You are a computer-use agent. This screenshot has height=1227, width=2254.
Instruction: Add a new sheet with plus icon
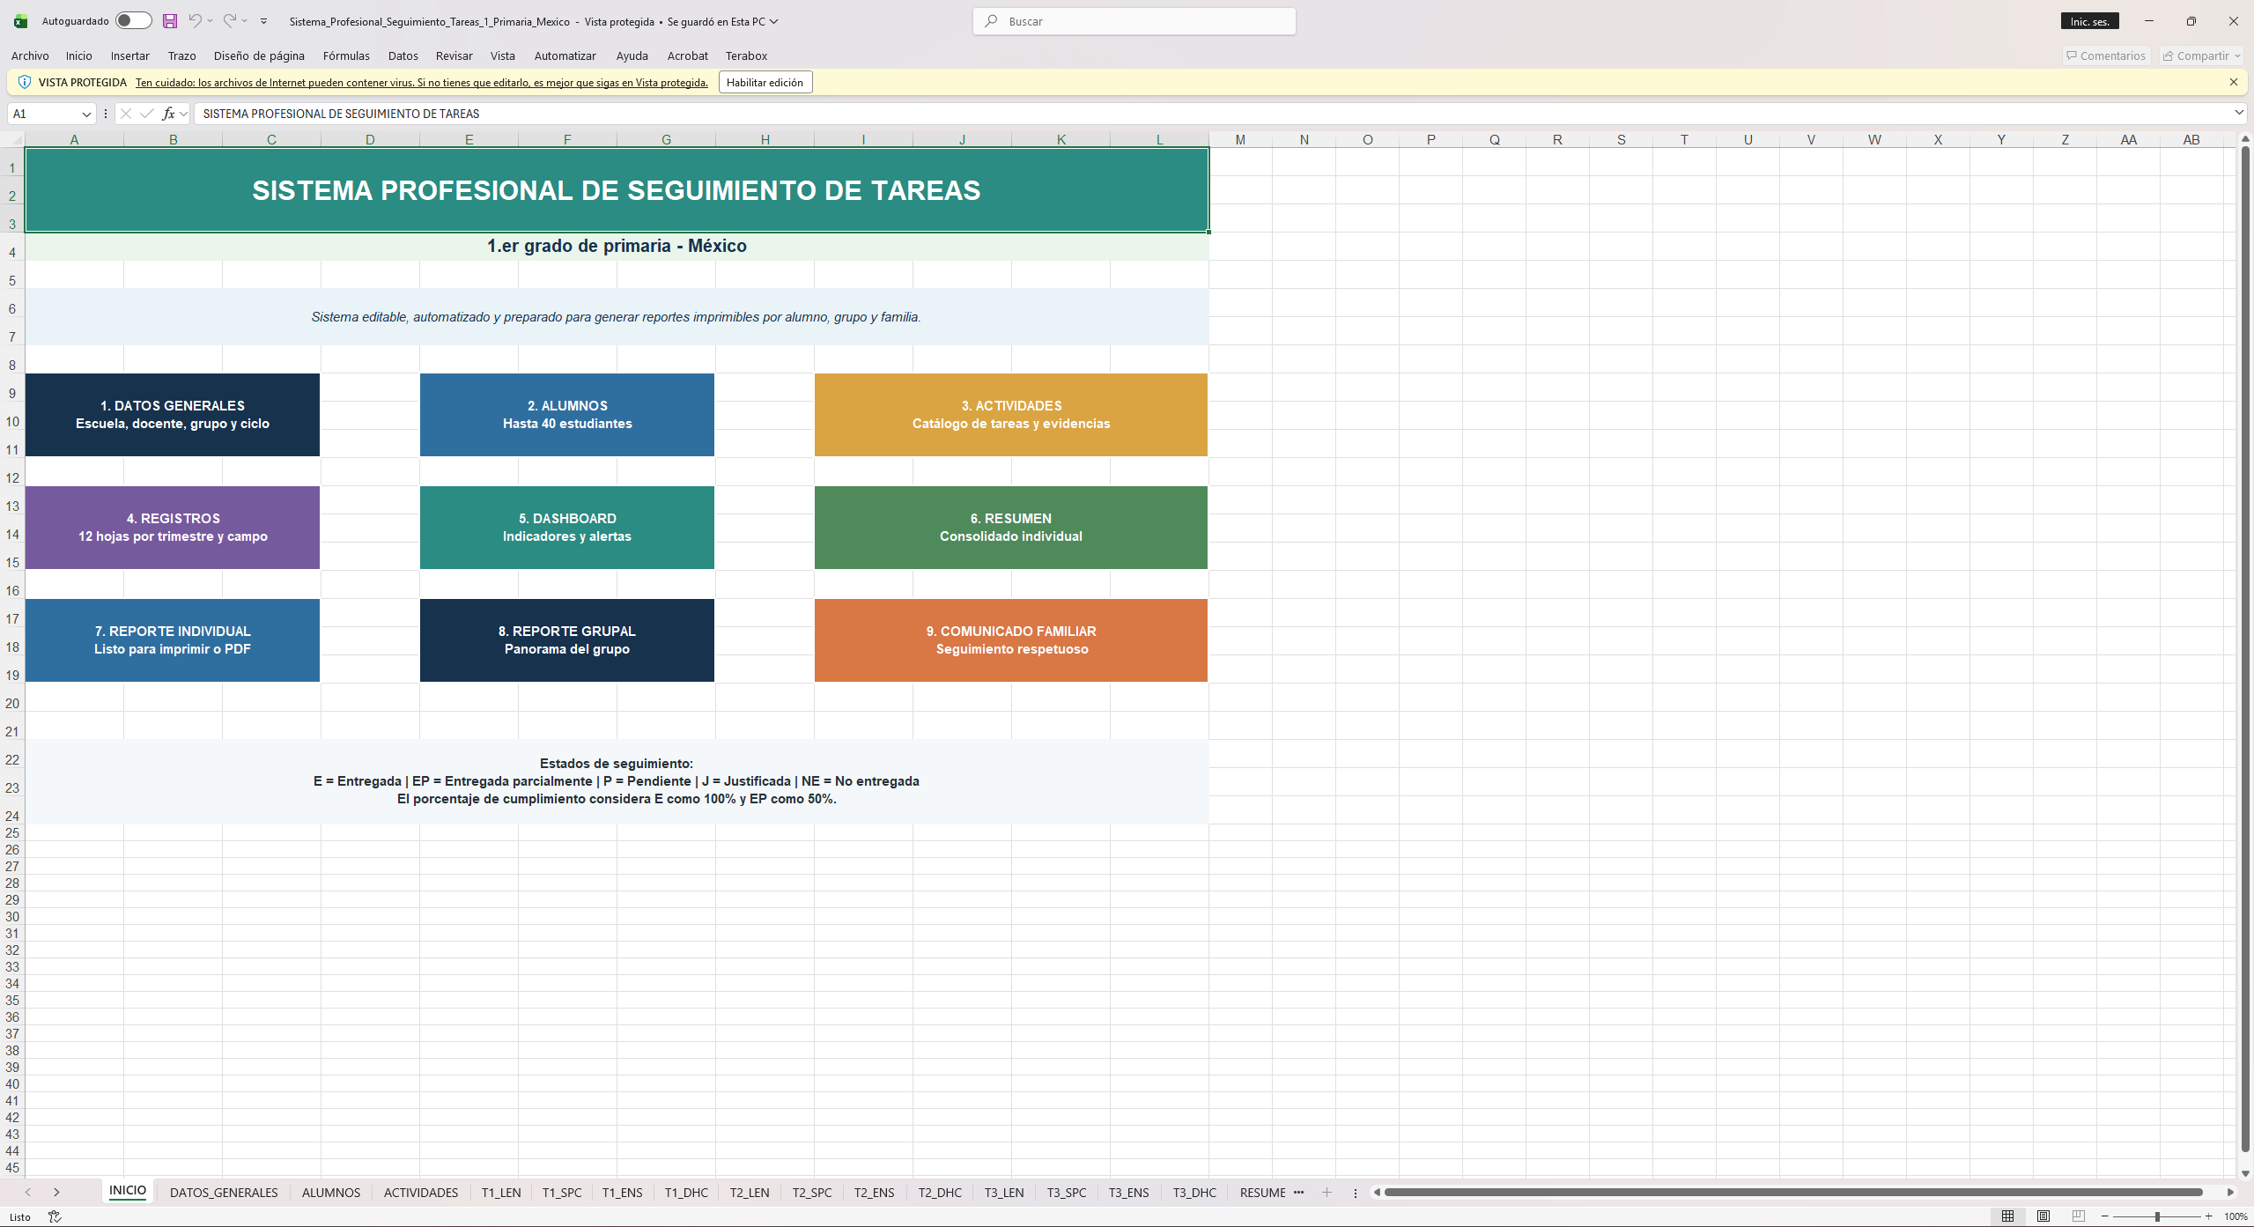(x=1327, y=1192)
